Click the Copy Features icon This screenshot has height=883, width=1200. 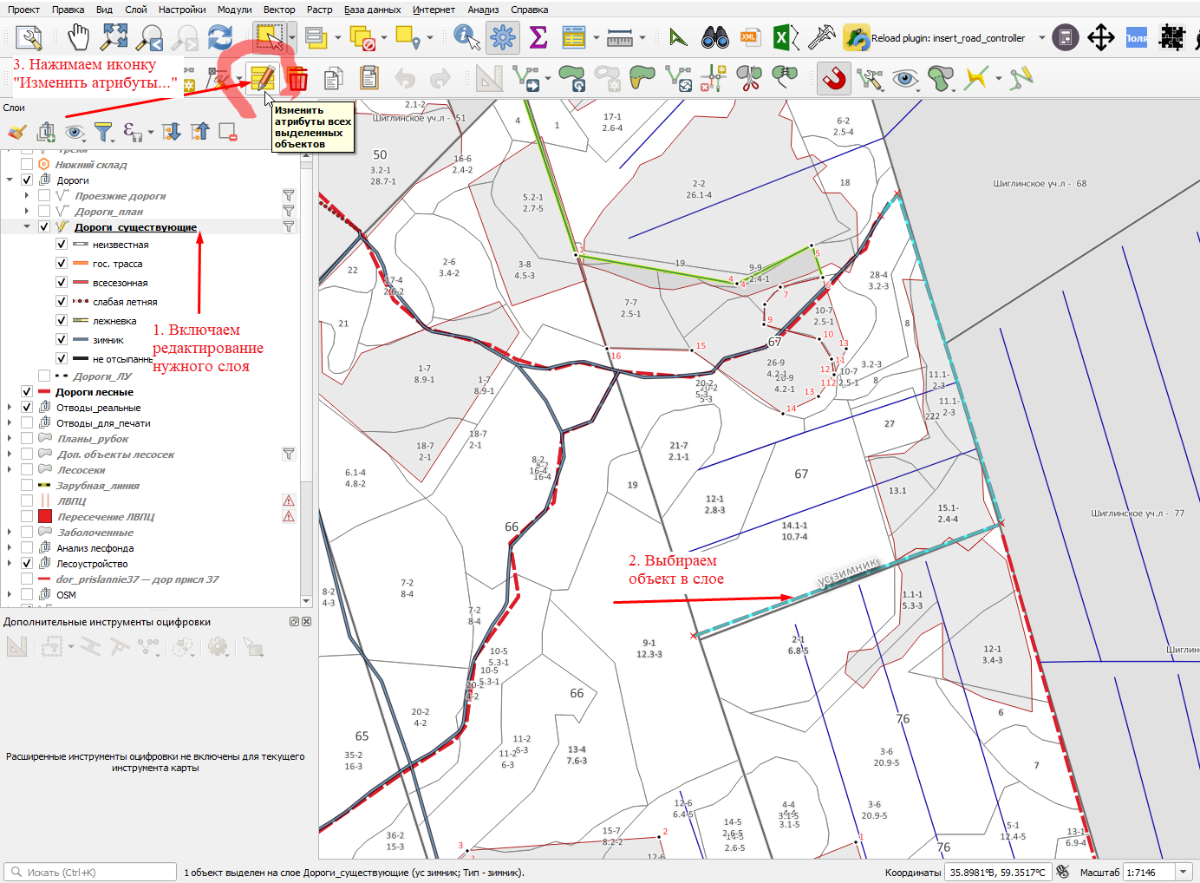pos(333,79)
